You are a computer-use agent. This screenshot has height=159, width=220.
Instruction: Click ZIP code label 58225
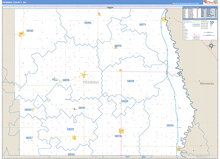tap(170, 125)
